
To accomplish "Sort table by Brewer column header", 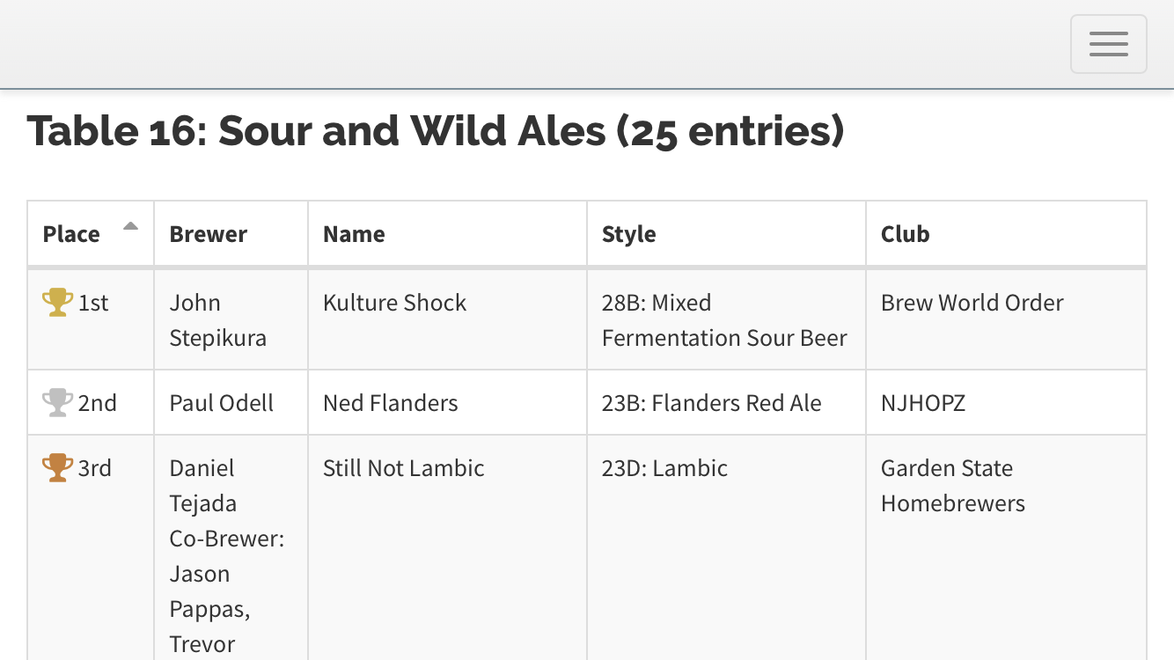I will point(209,234).
